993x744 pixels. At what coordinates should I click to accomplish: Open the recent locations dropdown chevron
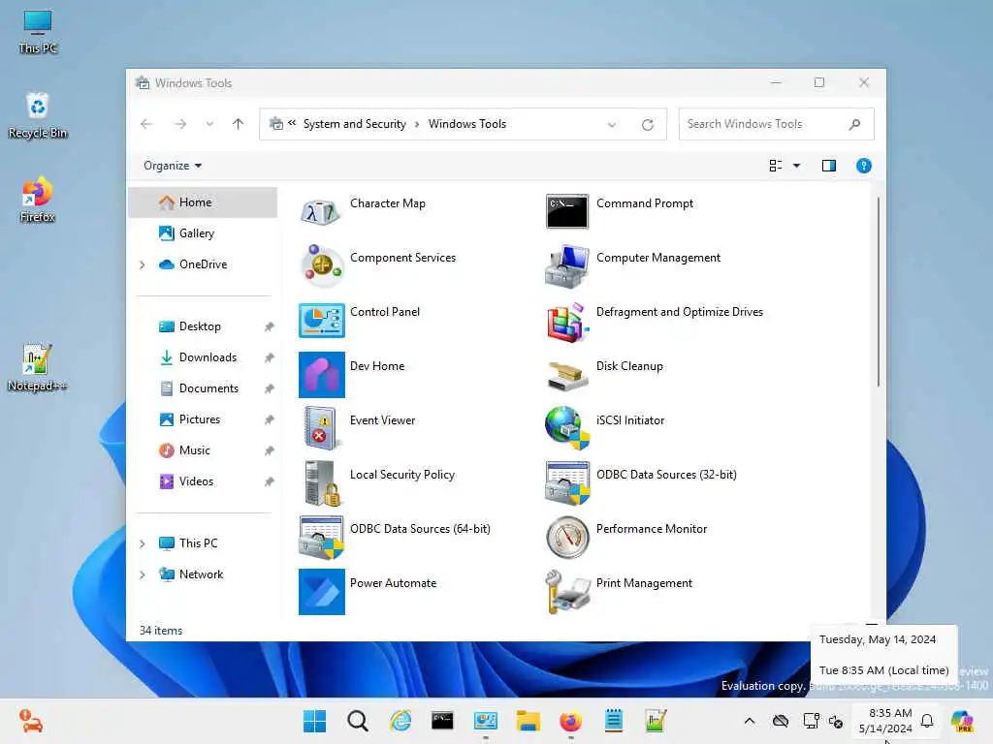[209, 124]
